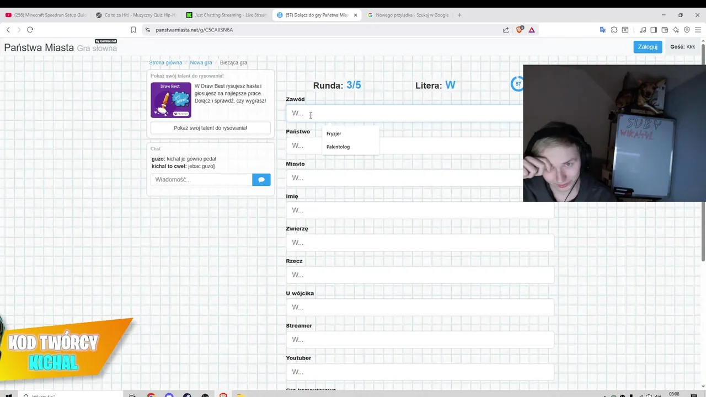This screenshot has width=706, height=397.
Task: Close the Państwa Miasta game tab
Action: click(x=356, y=15)
